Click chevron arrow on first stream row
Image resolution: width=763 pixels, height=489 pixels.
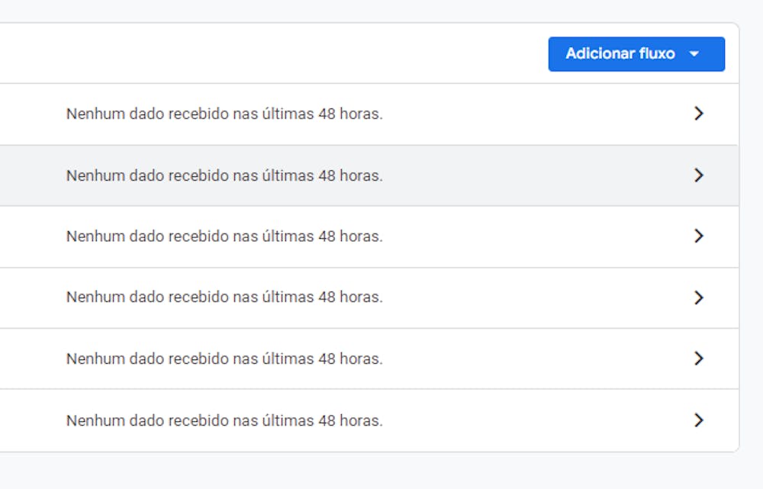point(698,114)
